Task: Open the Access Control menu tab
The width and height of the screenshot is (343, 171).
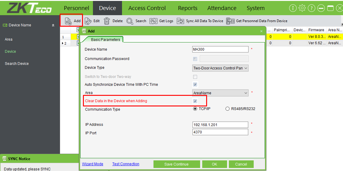Action: pos(147,8)
